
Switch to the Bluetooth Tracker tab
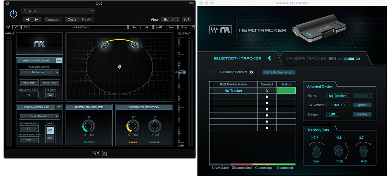237,58
